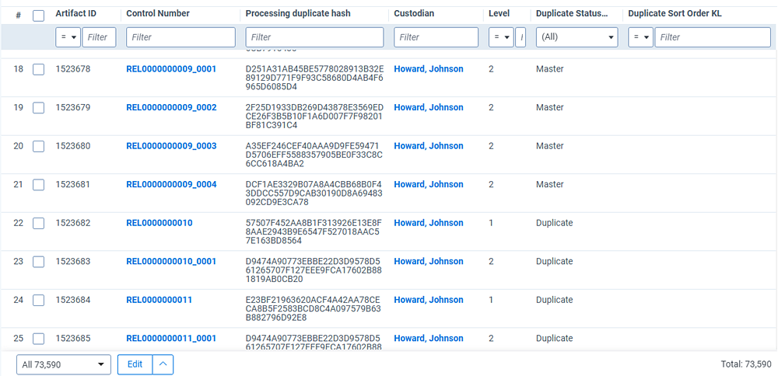This screenshot has width=778, height=376.
Task: Check the box for row 23
Action: point(38,262)
